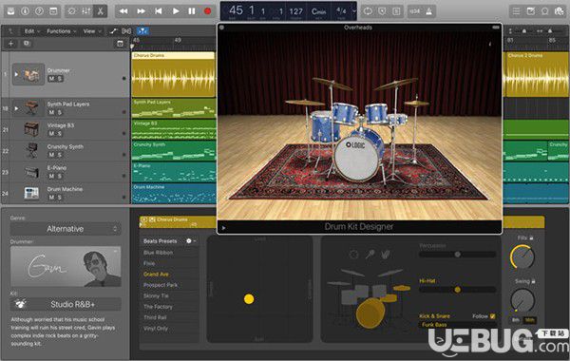Screen dimensions: 570x361
Task: Open the Funk Bass follow track menu
Action: (458, 325)
